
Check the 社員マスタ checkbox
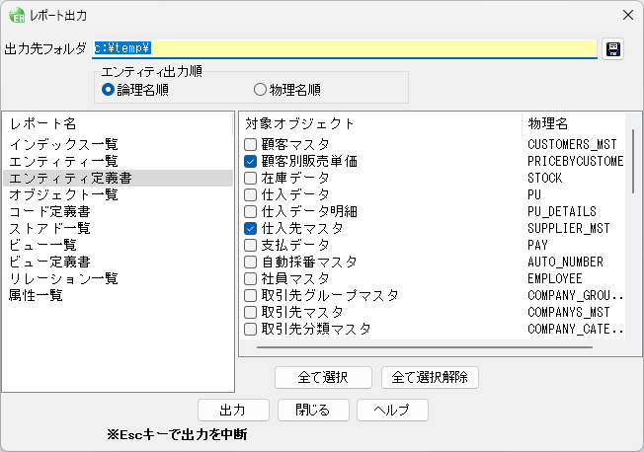(250, 278)
